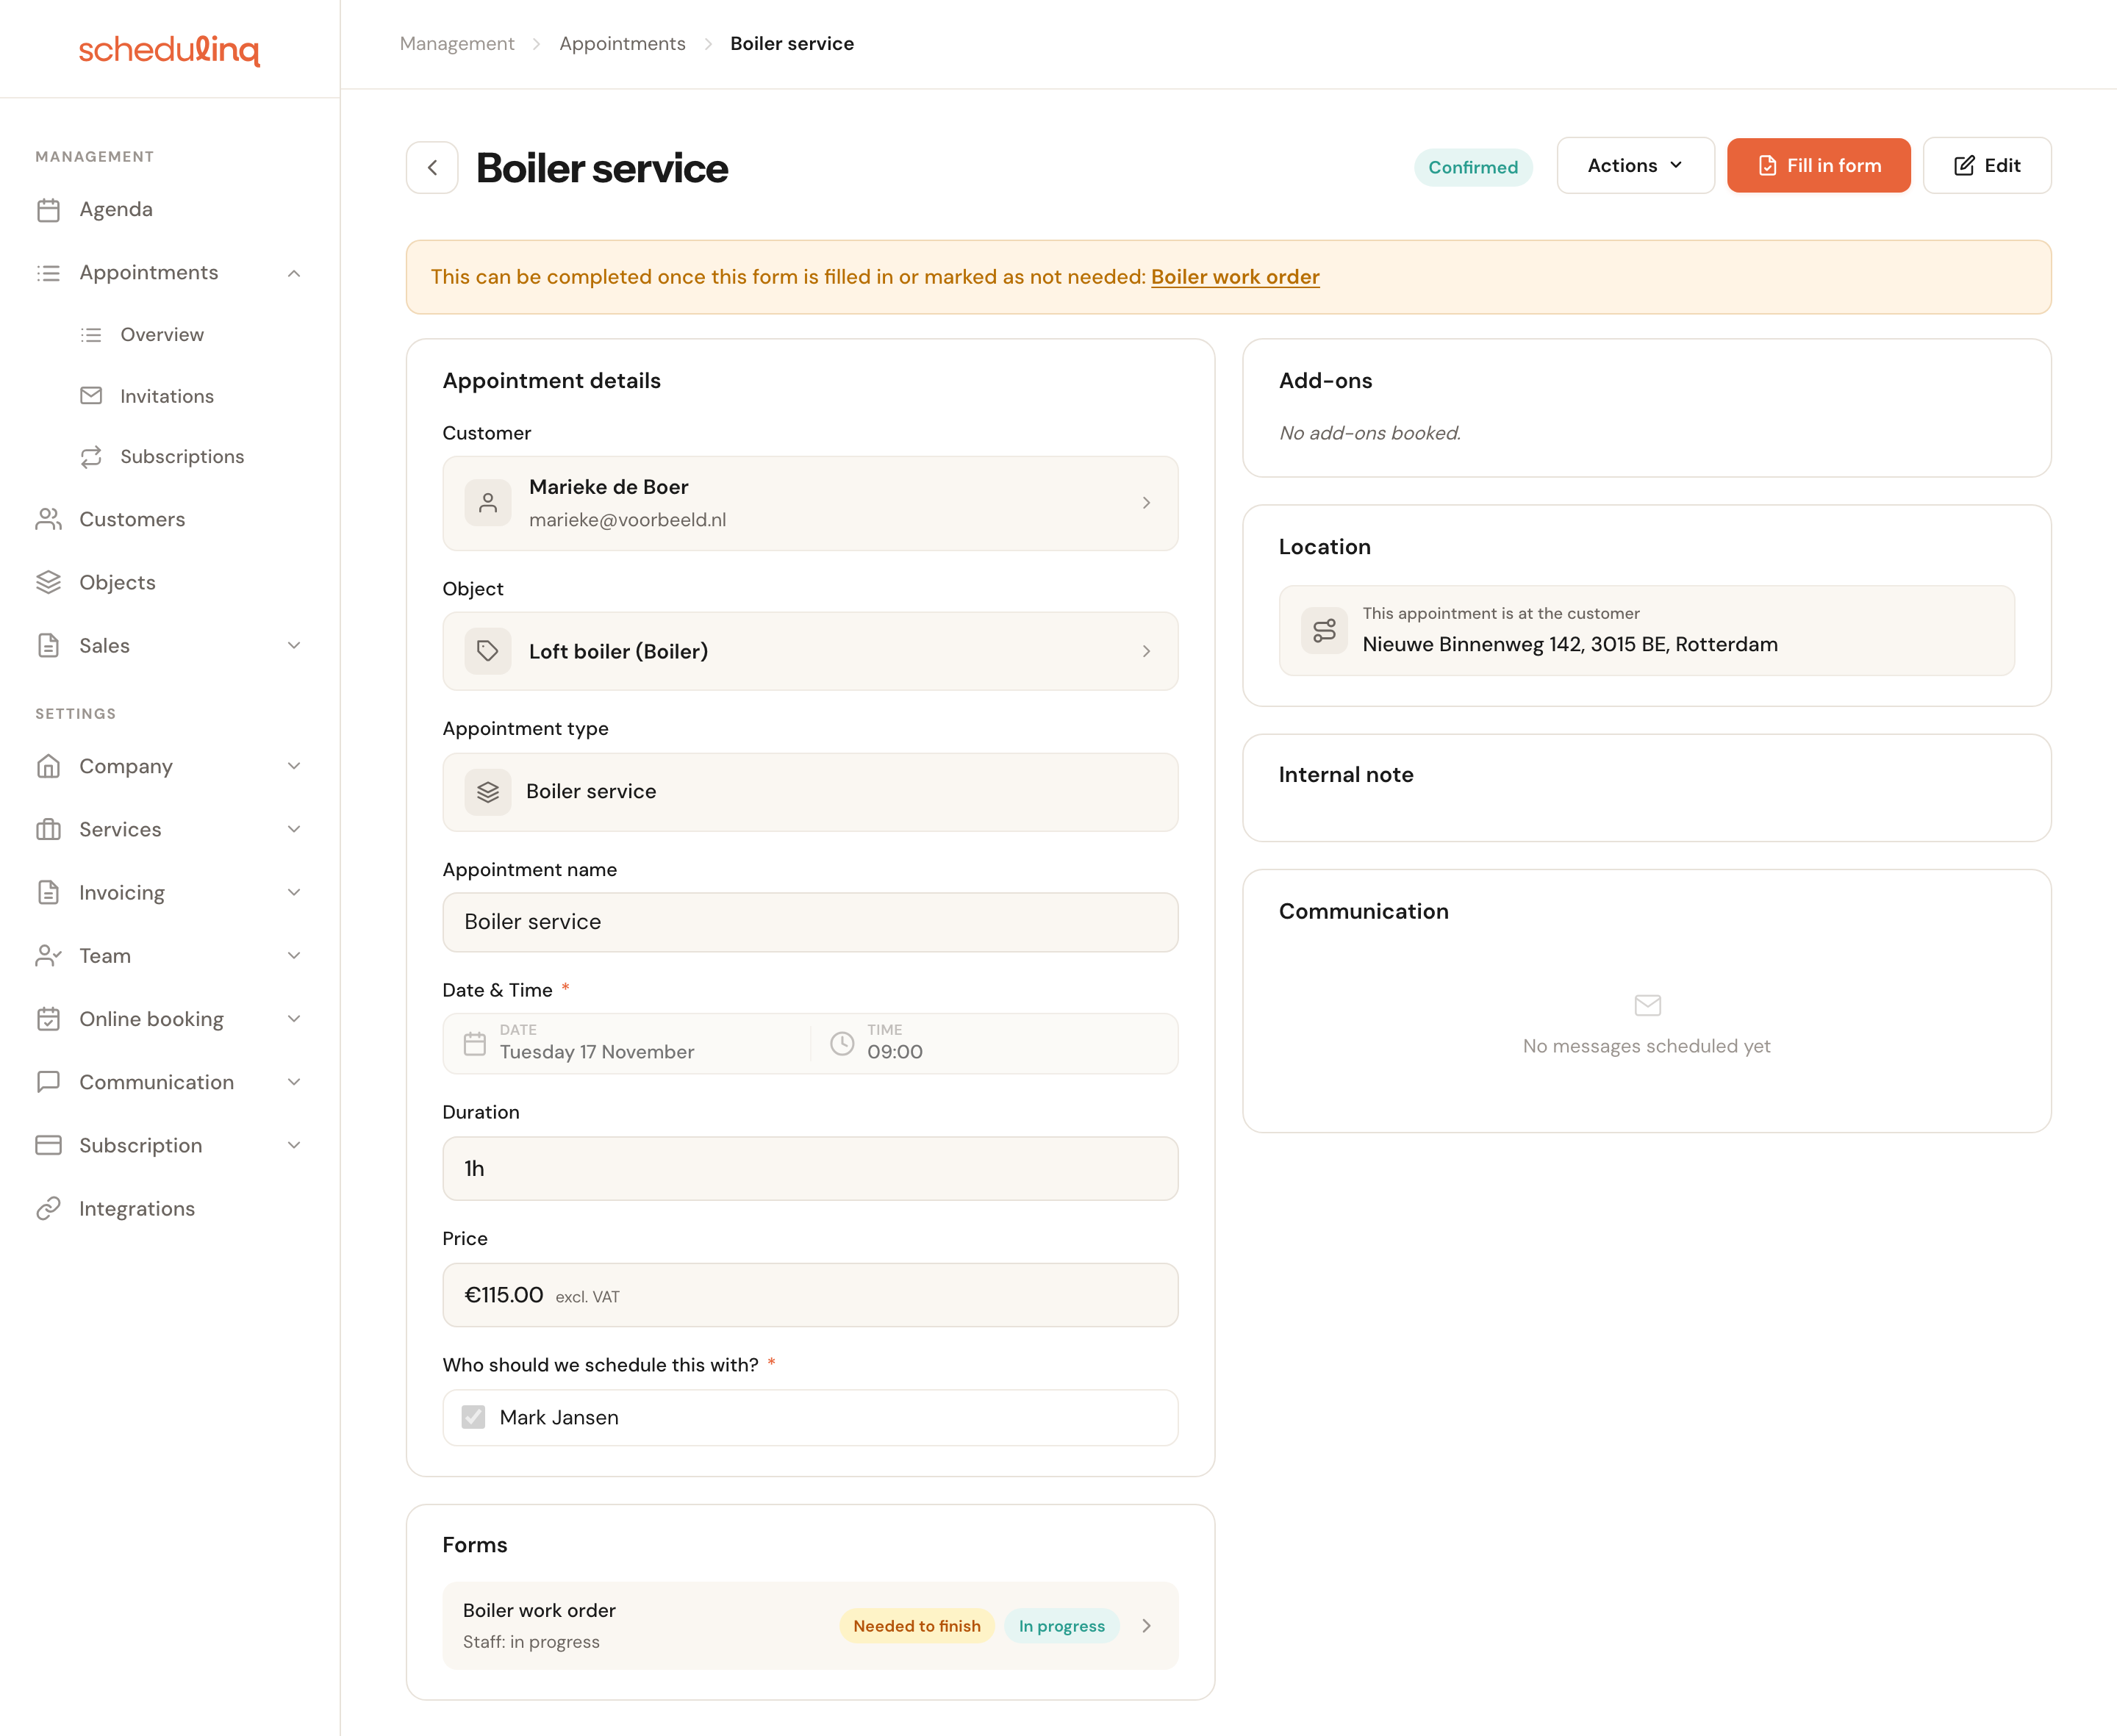Image resolution: width=2117 pixels, height=1736 pixels.
Task: Click the appointment type layers icon
Action: point(488,792)
